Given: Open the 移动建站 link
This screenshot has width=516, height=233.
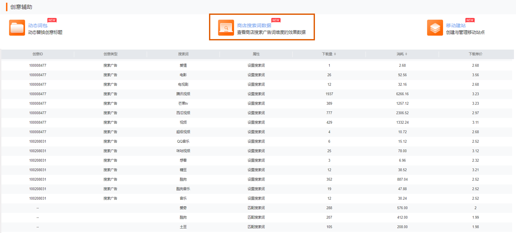Looking at the screenshot, I should tap(456, 26).
